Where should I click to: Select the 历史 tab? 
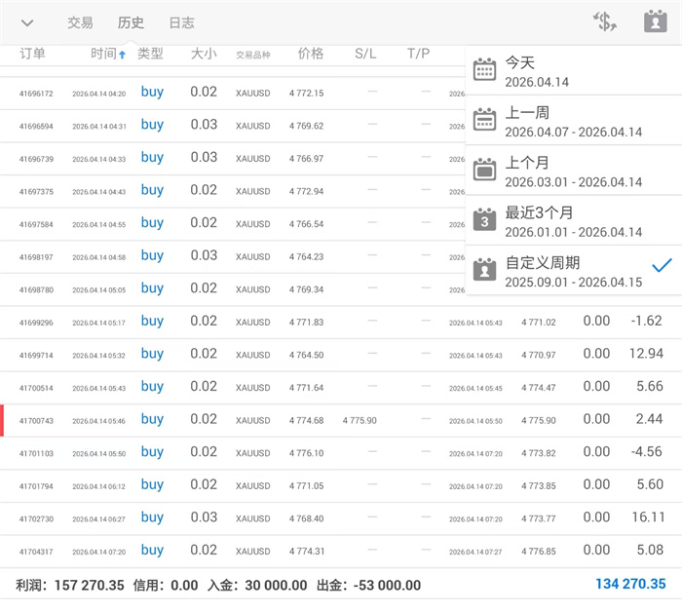[x=131, y=22]
